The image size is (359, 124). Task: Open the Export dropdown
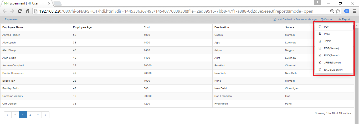344,19
